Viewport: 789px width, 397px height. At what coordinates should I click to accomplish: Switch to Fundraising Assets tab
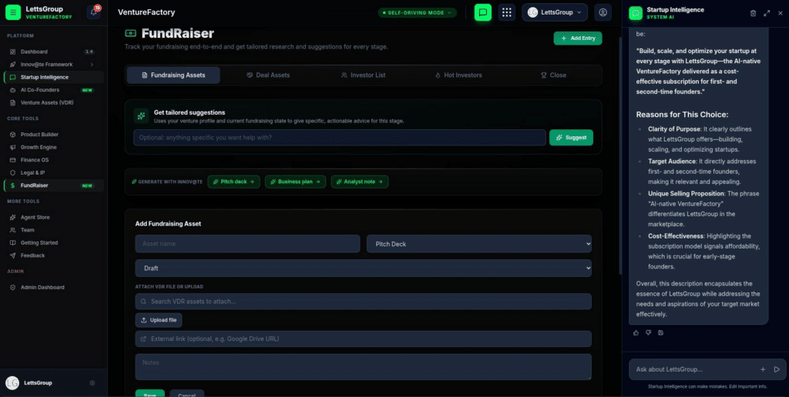(173, 75)
